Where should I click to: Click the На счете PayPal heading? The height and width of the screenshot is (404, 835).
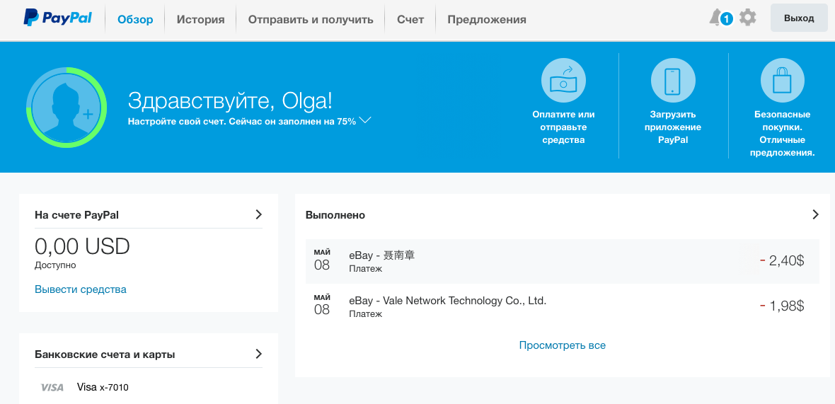point(76,215)
